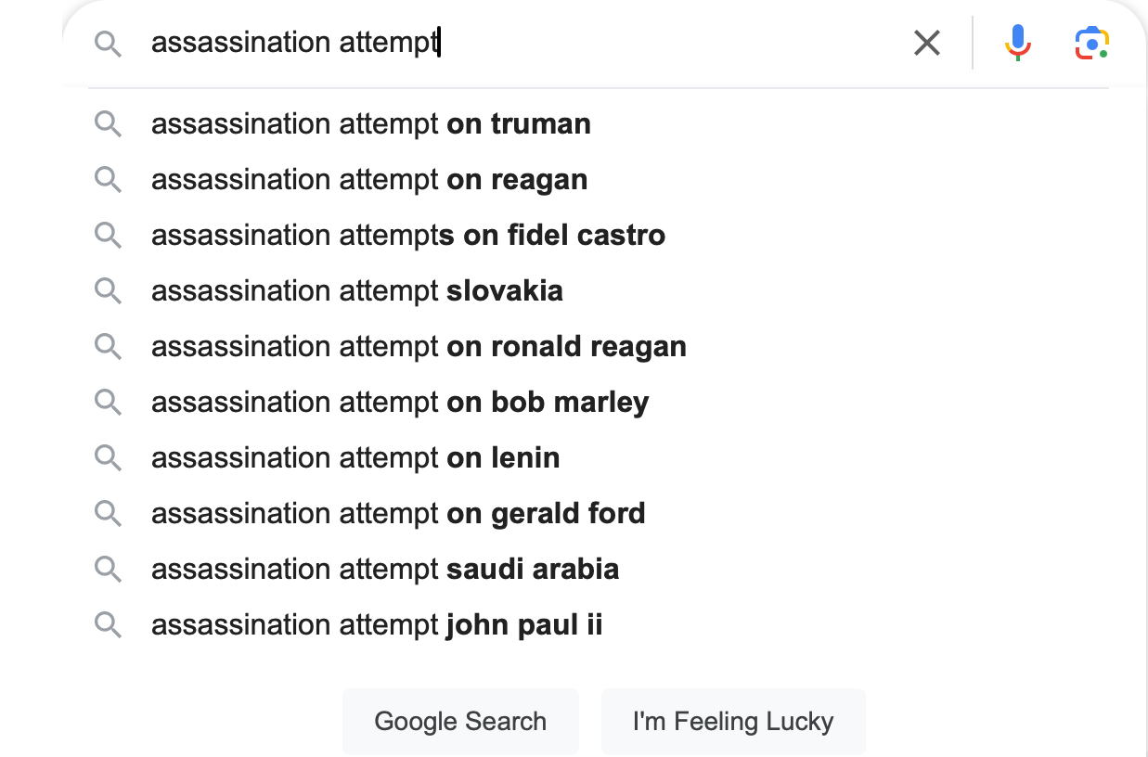Screen dimensions: 1148x757
Task: Choose 'assassination attempt on bob marley' suggestion
Action: (399, 402)
